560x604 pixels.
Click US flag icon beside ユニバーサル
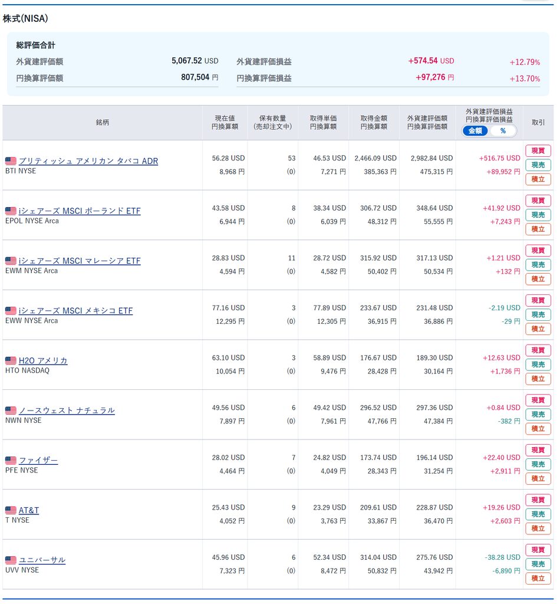pos(11,560)
